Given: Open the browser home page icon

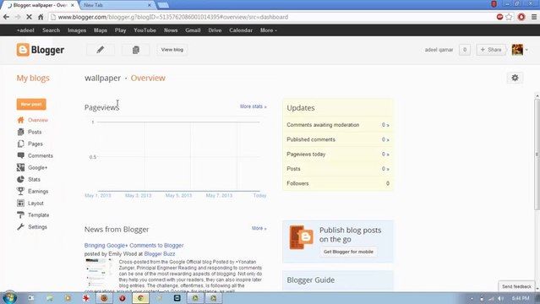Looking at the screenshot, I should (x=41, y=17).
